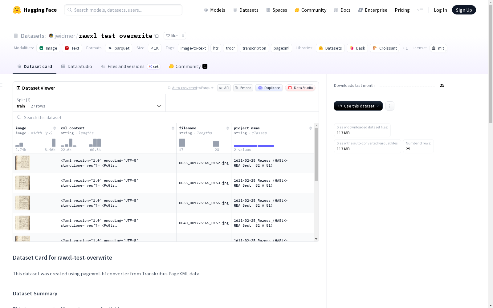Click the jwidmer user avatar
493x308 pixels.
point(51,36)
